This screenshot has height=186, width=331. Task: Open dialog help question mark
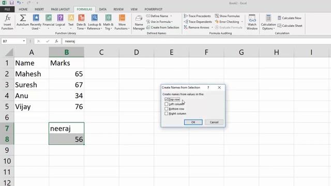[208, 87]
